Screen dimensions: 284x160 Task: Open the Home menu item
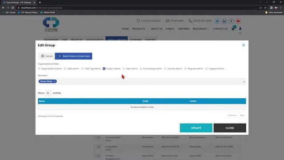125,29
